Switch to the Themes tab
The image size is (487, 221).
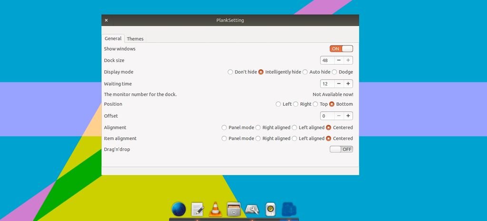click(x=135, y=39)
